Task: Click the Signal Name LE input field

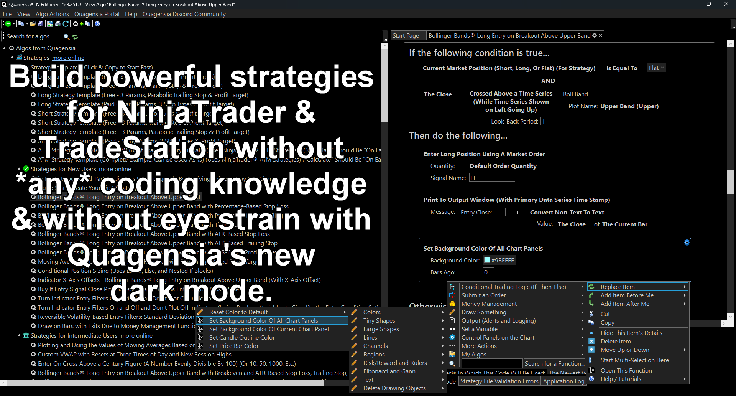Action: (492, 178)
